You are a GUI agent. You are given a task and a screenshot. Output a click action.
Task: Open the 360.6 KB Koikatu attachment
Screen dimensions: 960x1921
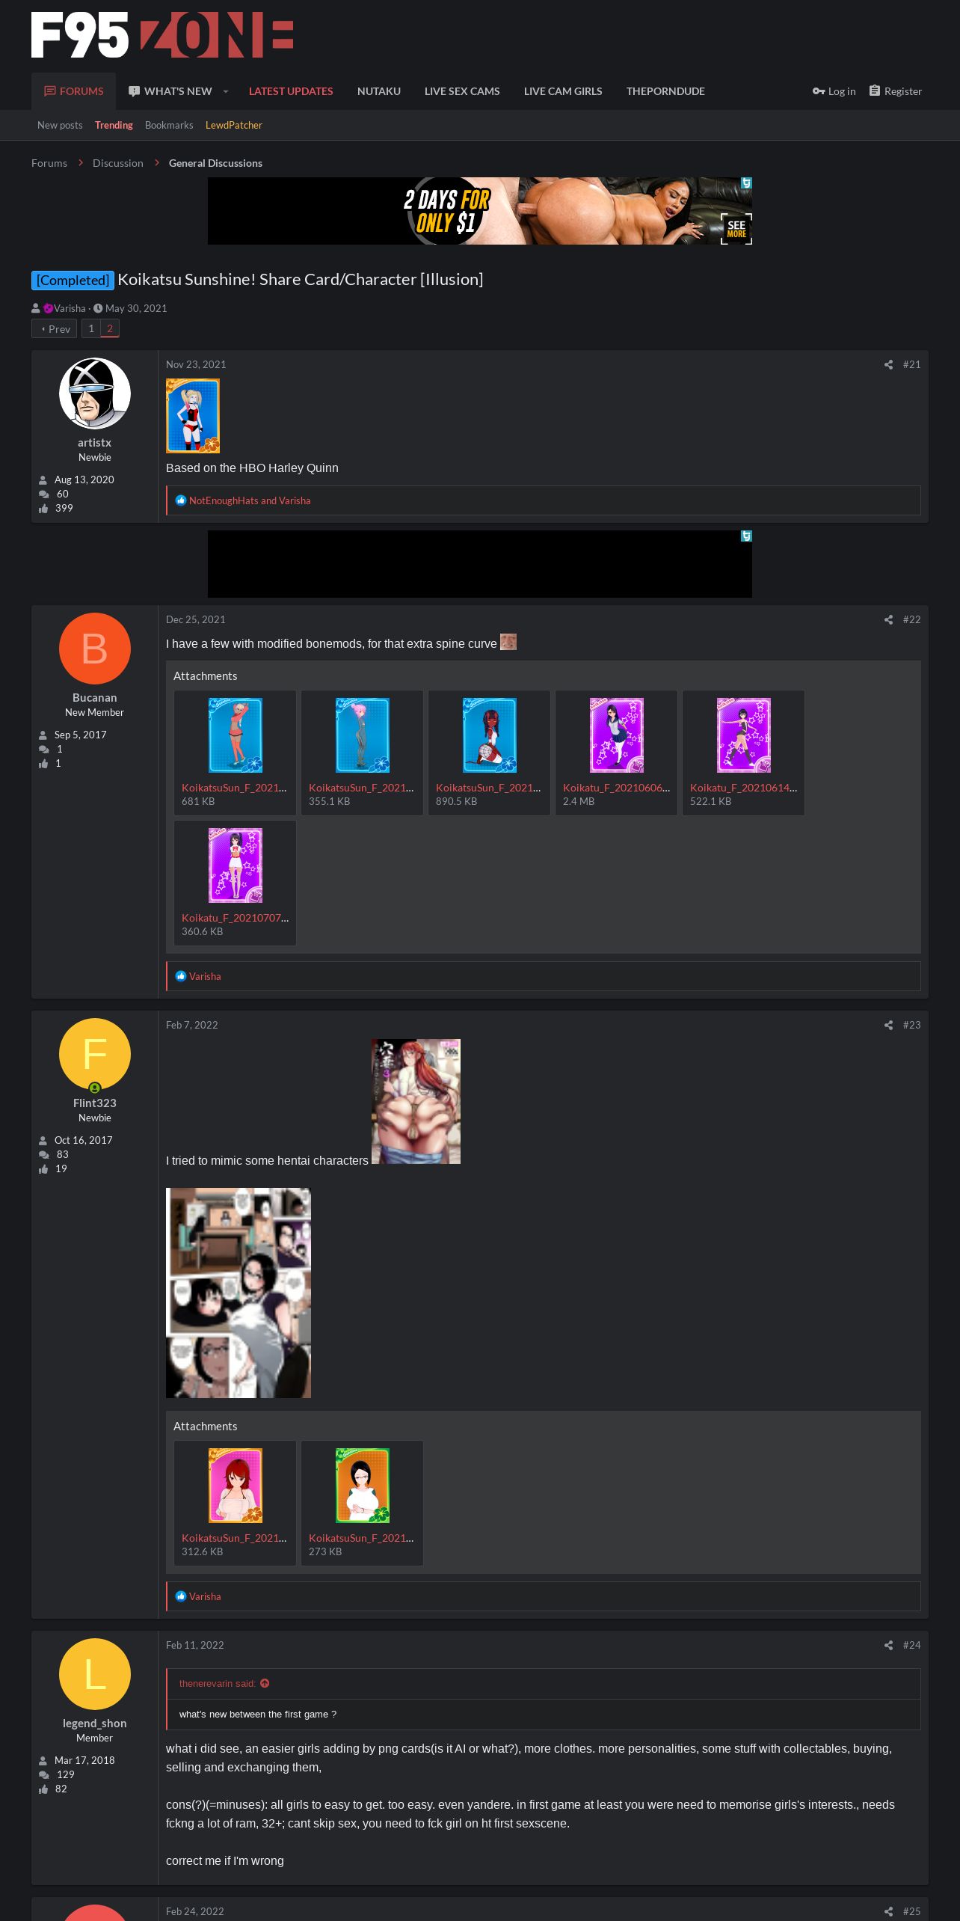pos(235,883)
